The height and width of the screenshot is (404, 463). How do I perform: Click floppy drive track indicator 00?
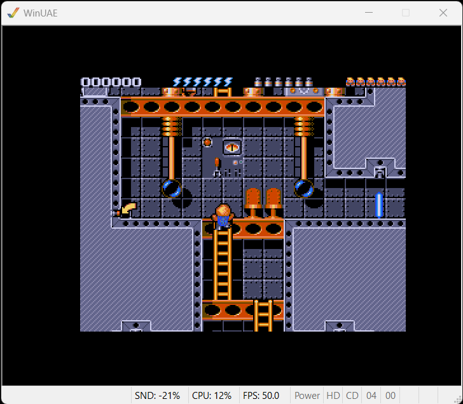(390, 395)
